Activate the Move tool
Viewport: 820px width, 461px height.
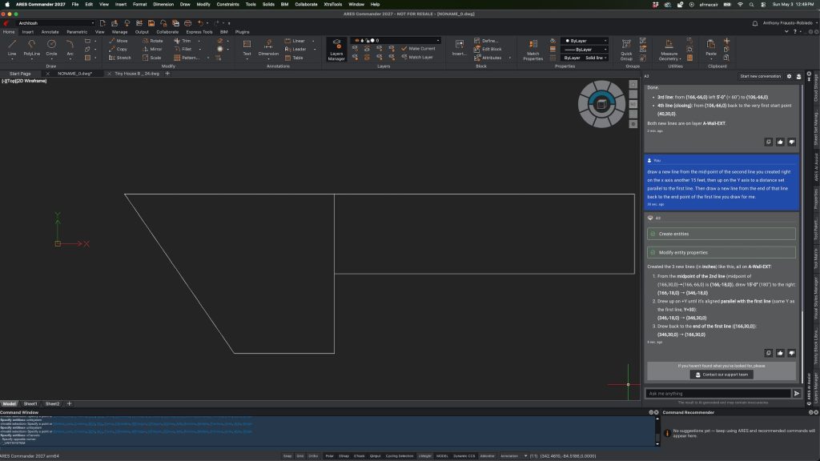(x=119, y=41)
